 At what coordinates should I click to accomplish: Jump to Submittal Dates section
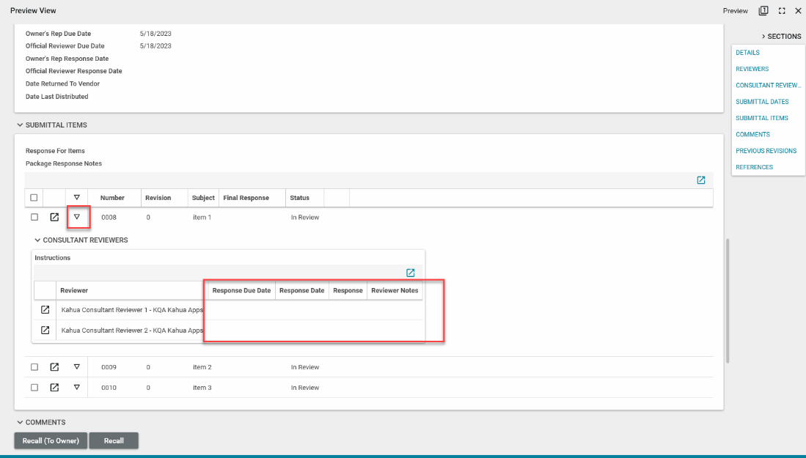tap(762, 102)
